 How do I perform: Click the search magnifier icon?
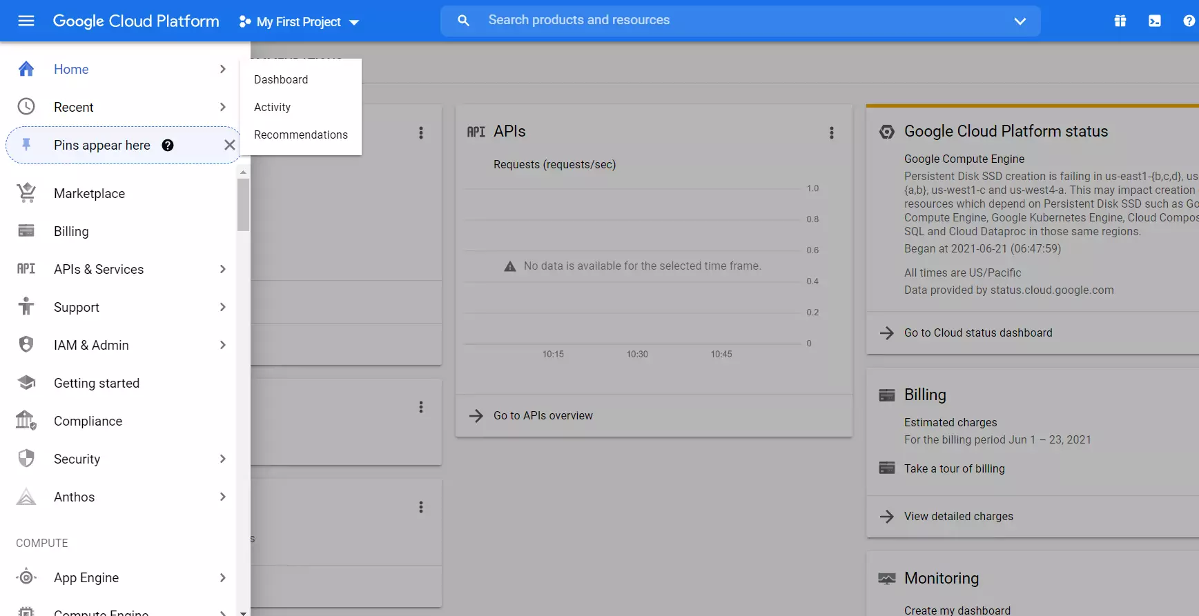point(464,21)
